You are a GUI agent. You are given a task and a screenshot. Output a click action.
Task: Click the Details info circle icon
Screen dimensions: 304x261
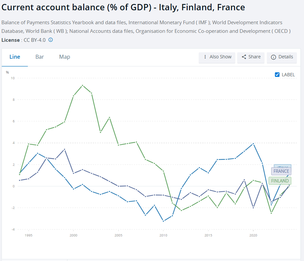[x=274, y=57]
